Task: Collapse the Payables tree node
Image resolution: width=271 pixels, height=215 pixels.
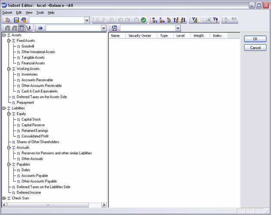Action: pos(9,164)
